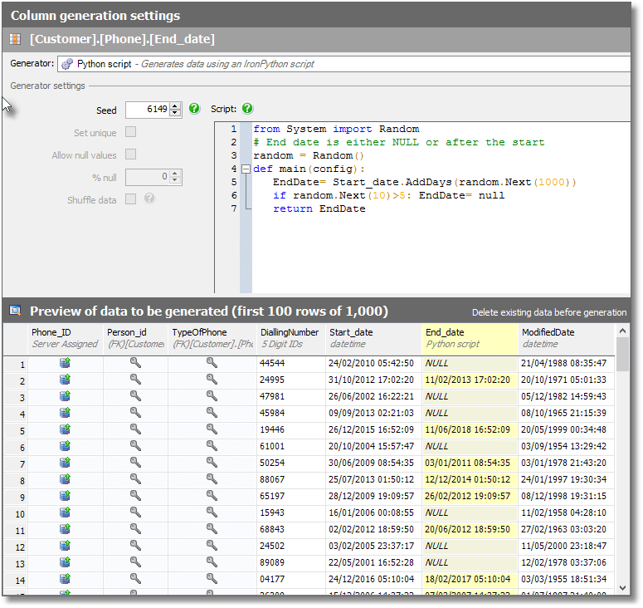Open the Generator dropdown showing Python script
This screenshot has height=608, width=643.
coord(343,64)
